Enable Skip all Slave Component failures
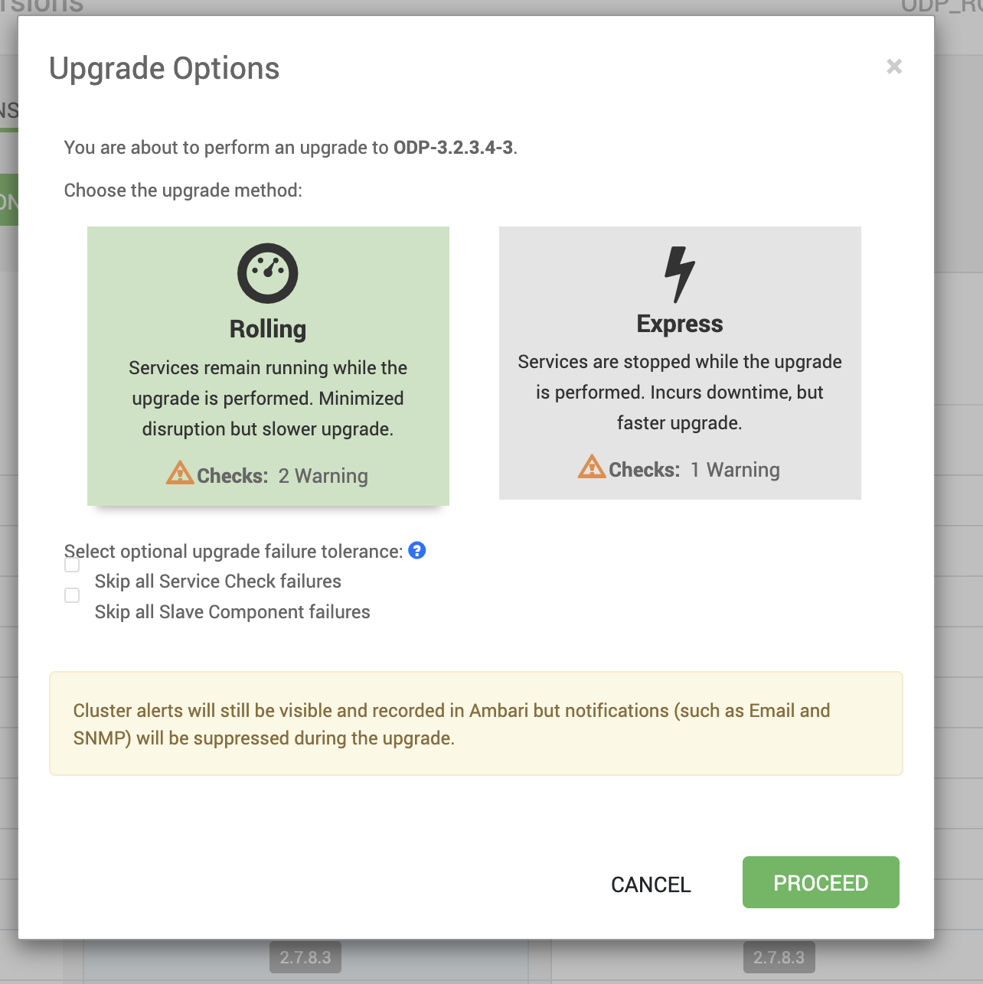983x984 pixels. tap(72, 595)
